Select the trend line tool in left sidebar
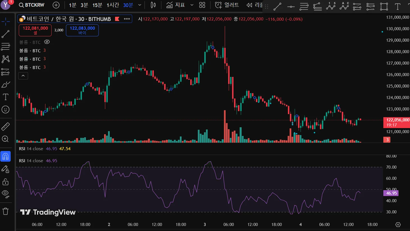Screen dimensions: 410x231 [x=6, y=34]
